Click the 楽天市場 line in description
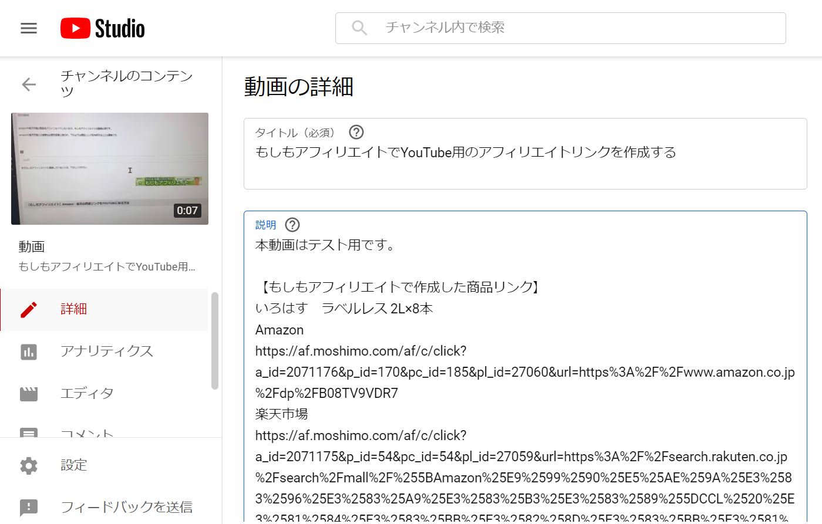822x524 pixels. [x=282, y=414]
